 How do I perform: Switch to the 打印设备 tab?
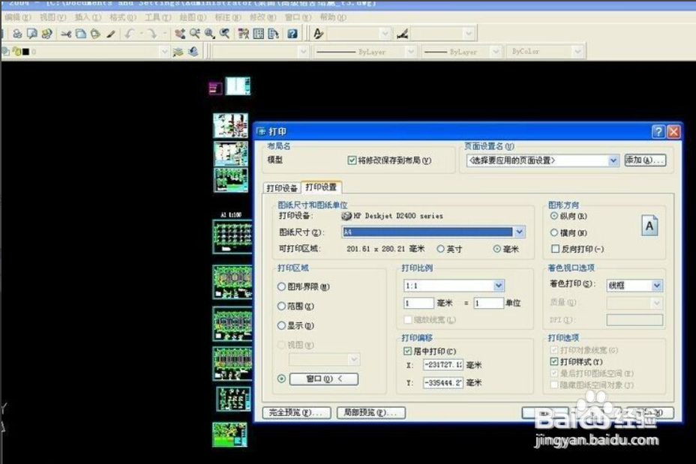tap(281, 188)
